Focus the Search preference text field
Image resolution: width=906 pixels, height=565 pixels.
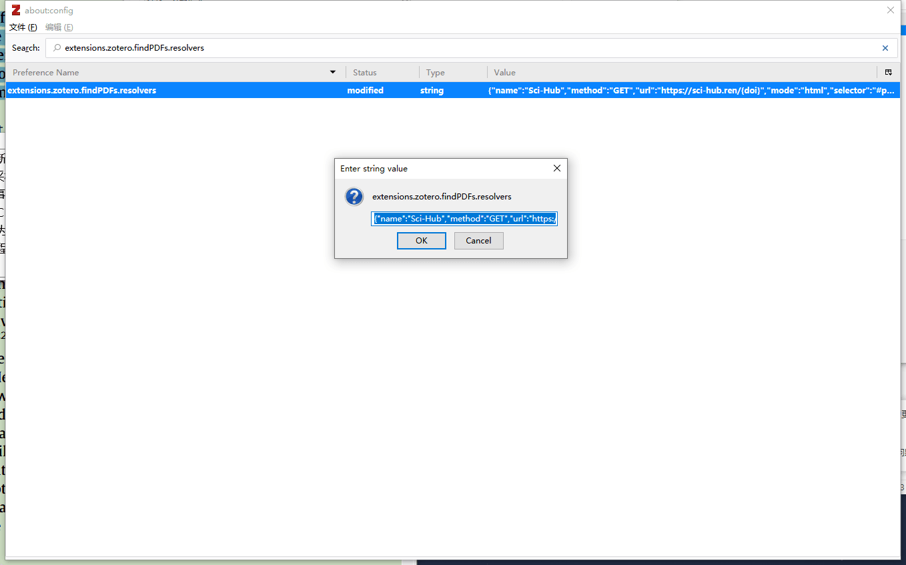tap(467, 48)
